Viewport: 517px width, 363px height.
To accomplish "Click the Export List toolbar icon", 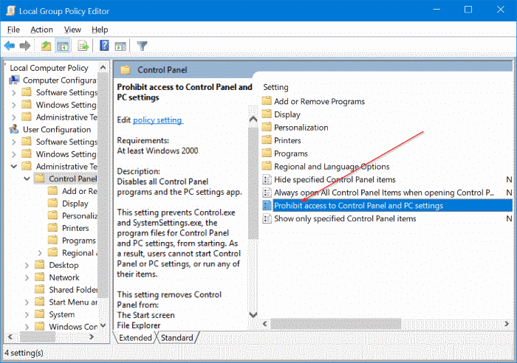I will (83, 46).
